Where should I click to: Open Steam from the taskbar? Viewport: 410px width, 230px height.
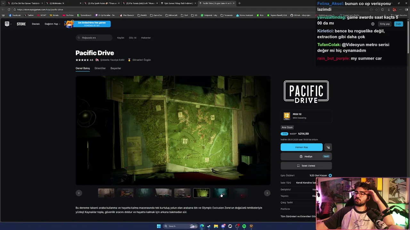pyautogui.click(x=209, y=226)
